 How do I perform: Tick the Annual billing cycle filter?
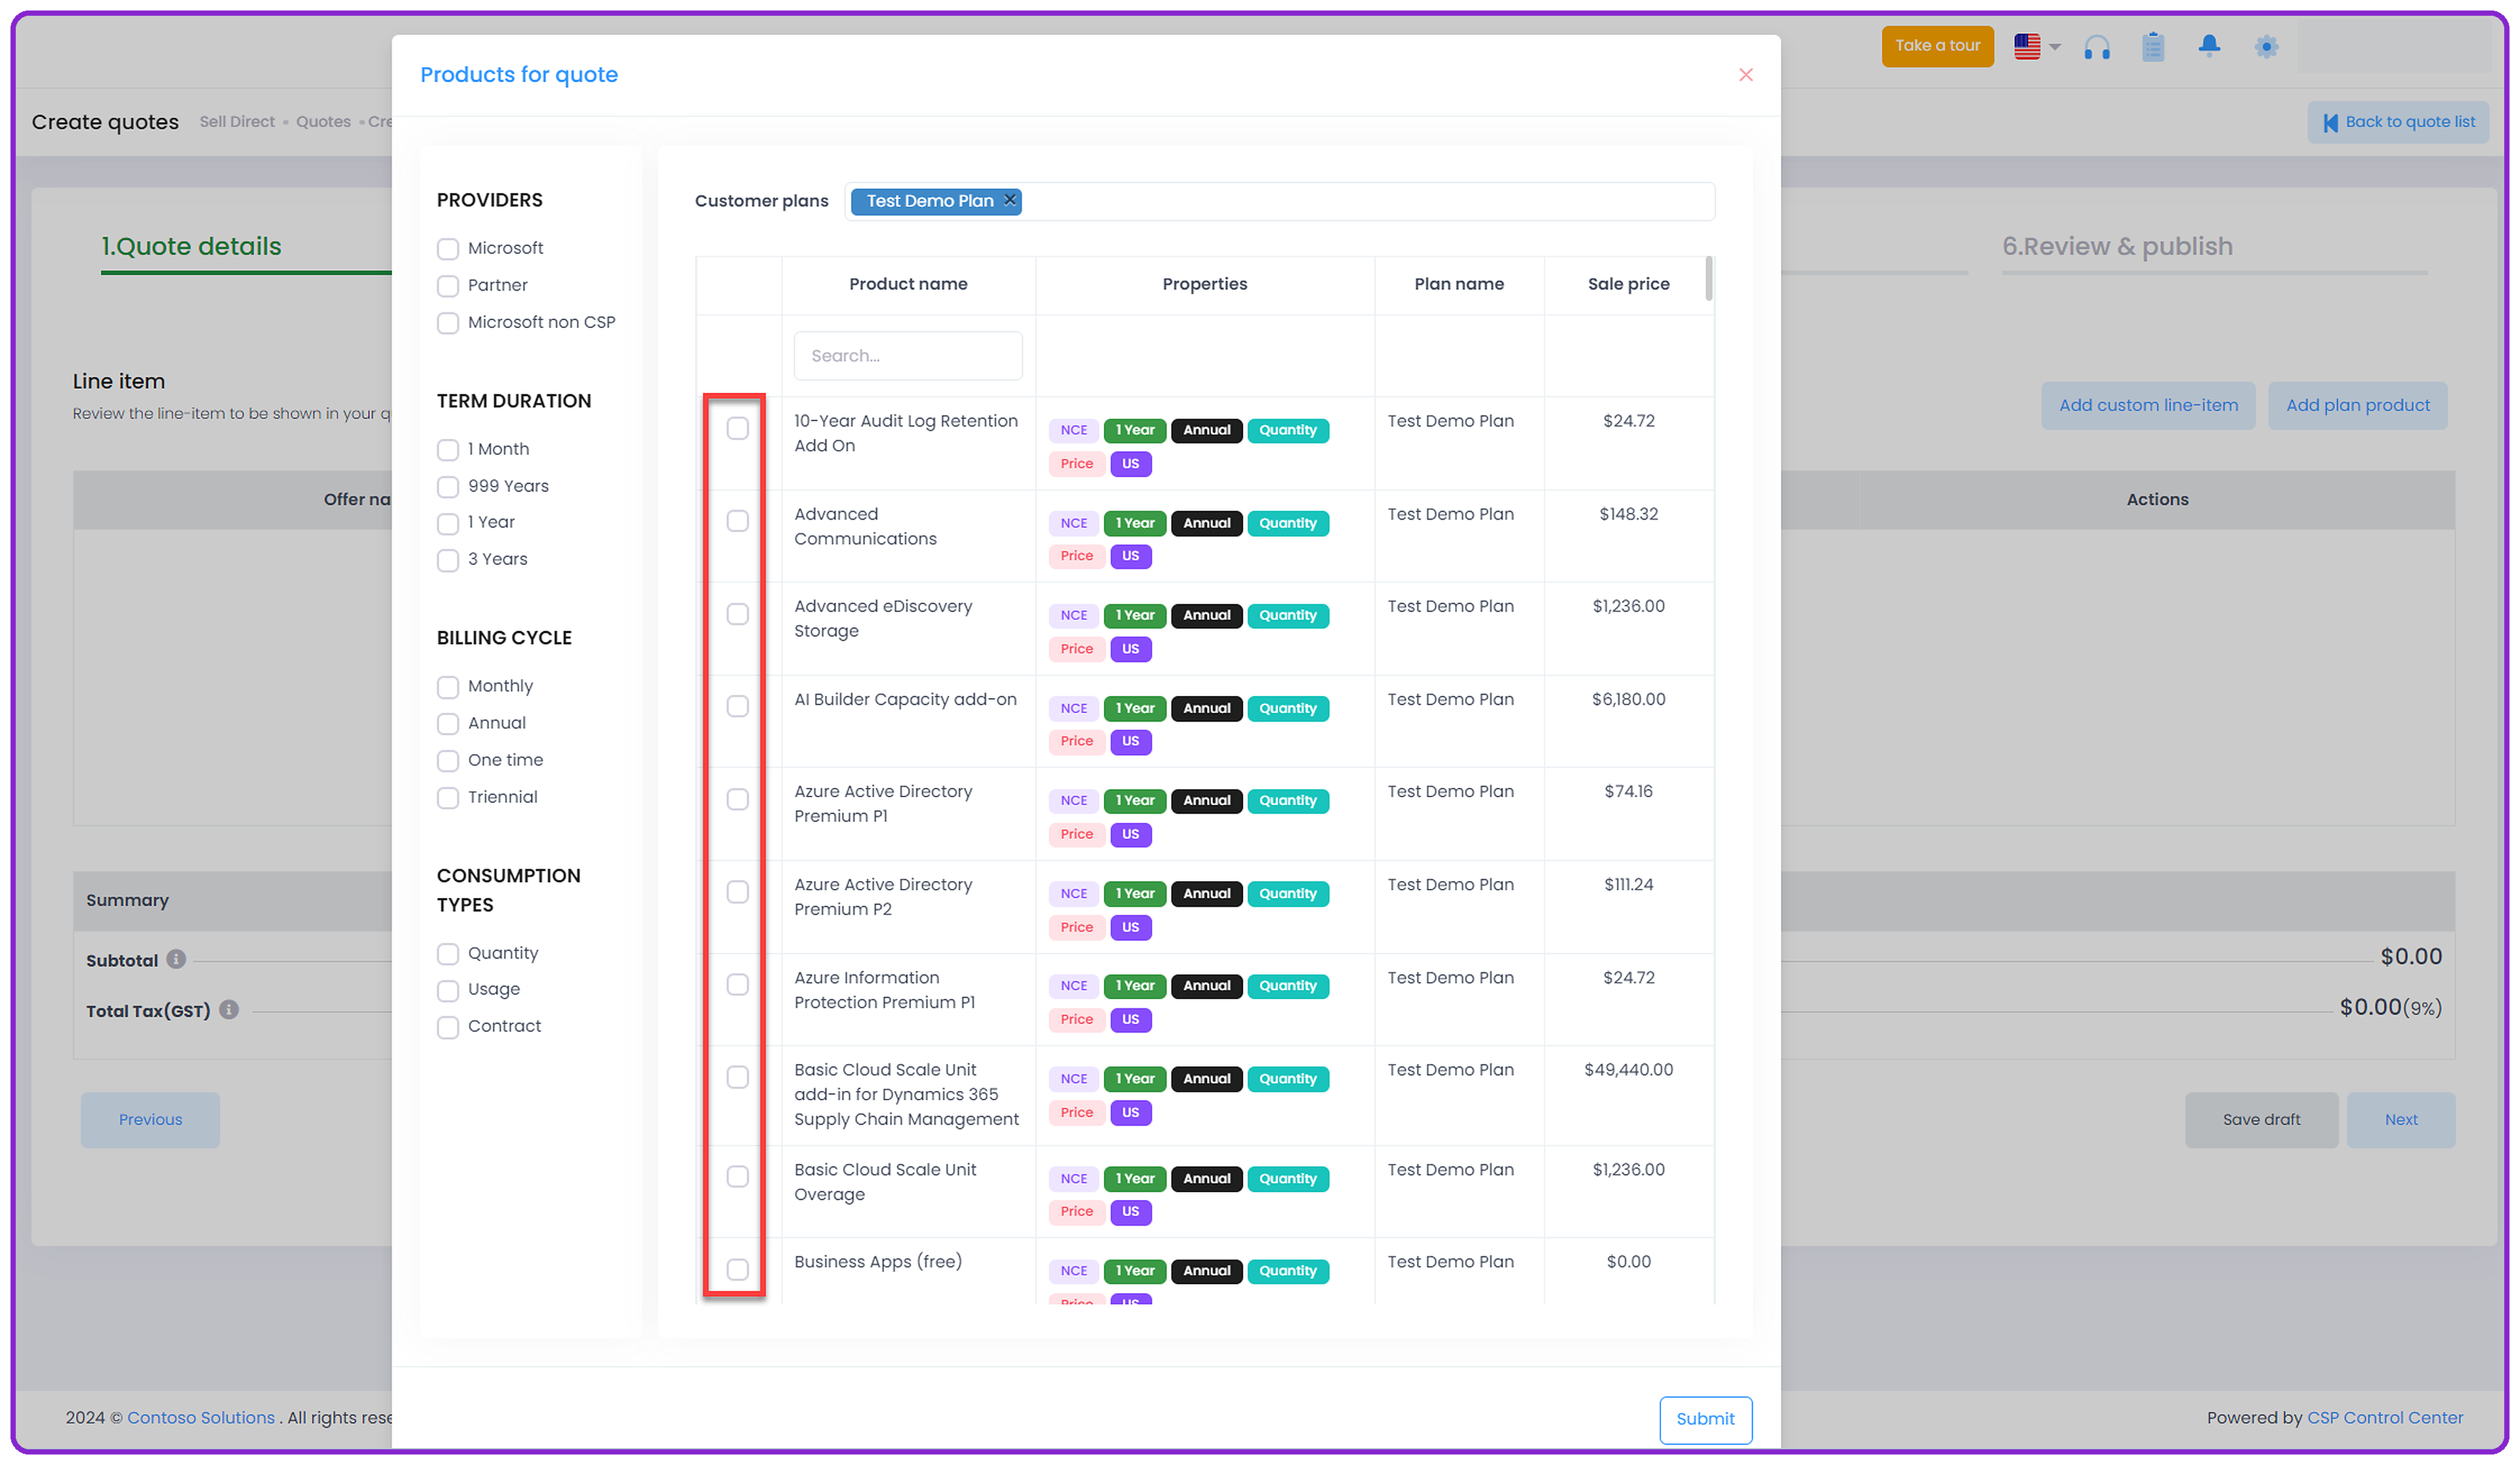(448, 723)
